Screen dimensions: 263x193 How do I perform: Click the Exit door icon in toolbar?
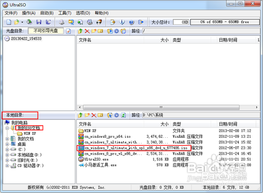coord(141,22)
